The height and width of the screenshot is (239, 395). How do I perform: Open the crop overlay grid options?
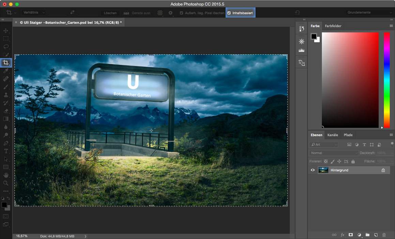pos(160,13)
